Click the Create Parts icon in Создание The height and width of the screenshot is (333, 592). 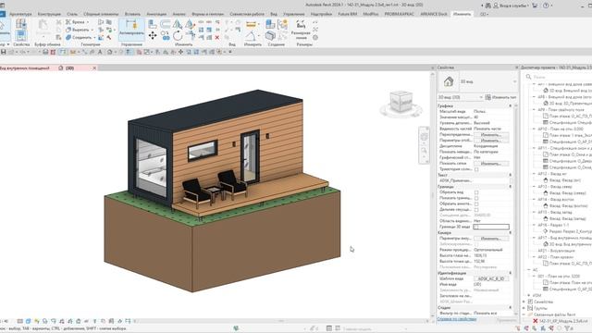coord(270,24)
